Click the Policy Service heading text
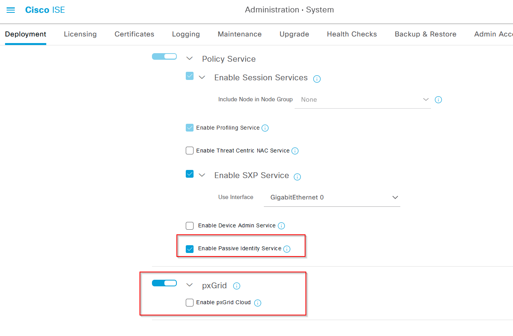Screen dimensions: 513x336 (229, 59)
